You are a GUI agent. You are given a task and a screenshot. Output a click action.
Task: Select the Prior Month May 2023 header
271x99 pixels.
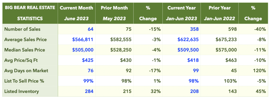pyautogui.click(x=114, y=13)
